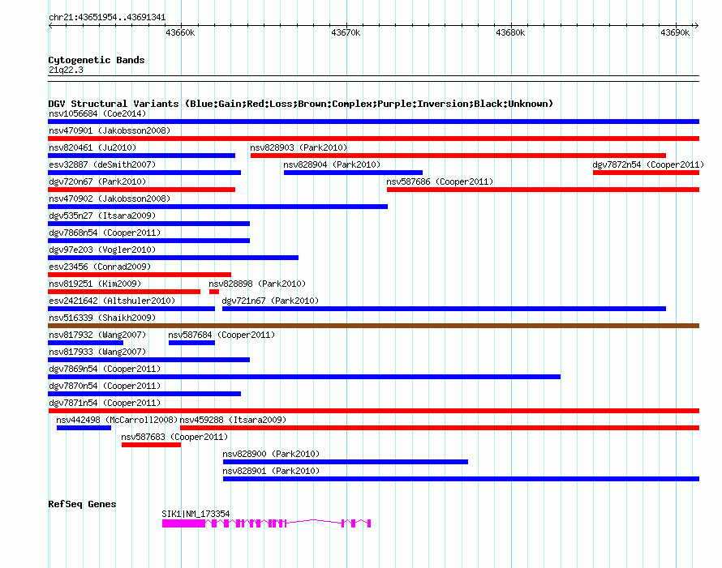Image resolution: width=722 pixels, height=568 pixels.
Task: Click dgv721n67 (Park2010) label
Action: pos(270,301)
